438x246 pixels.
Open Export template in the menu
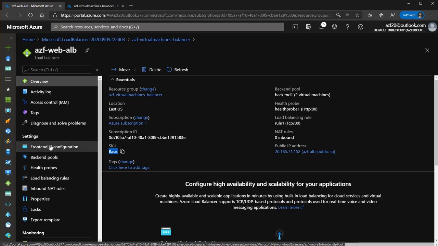57,220
